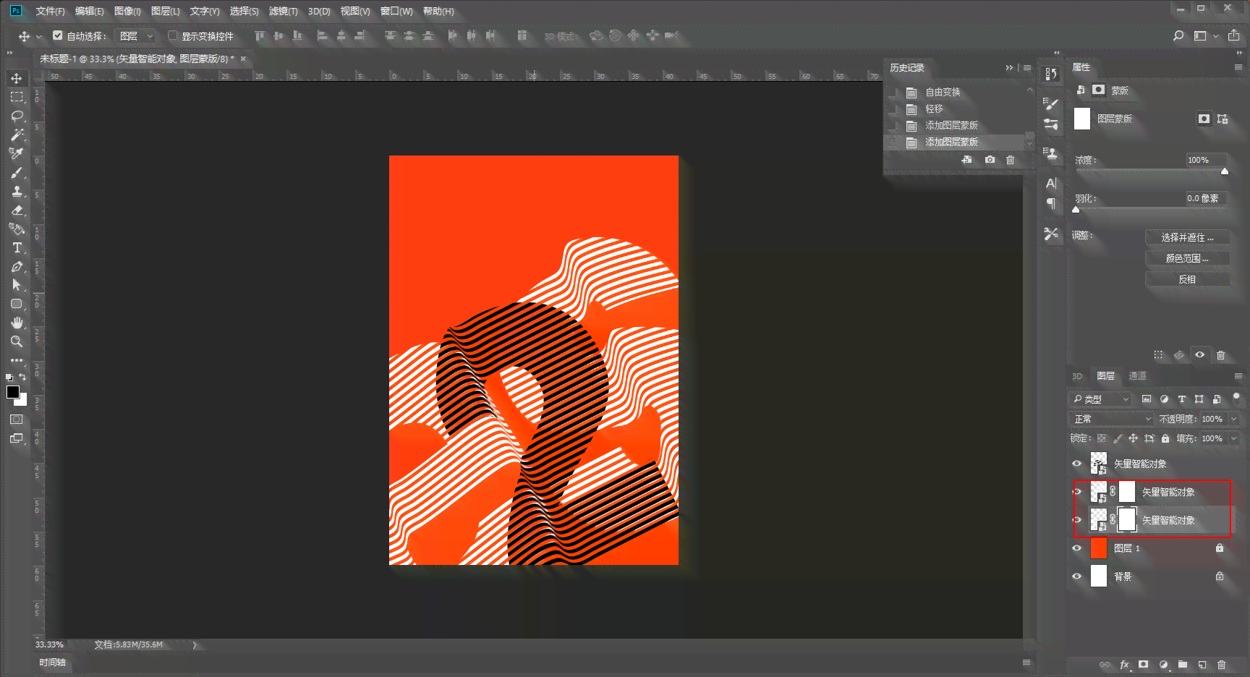Hide the 背景 layer
The height and width of the screenshot is (677, 1250).
click(1077, 576)
